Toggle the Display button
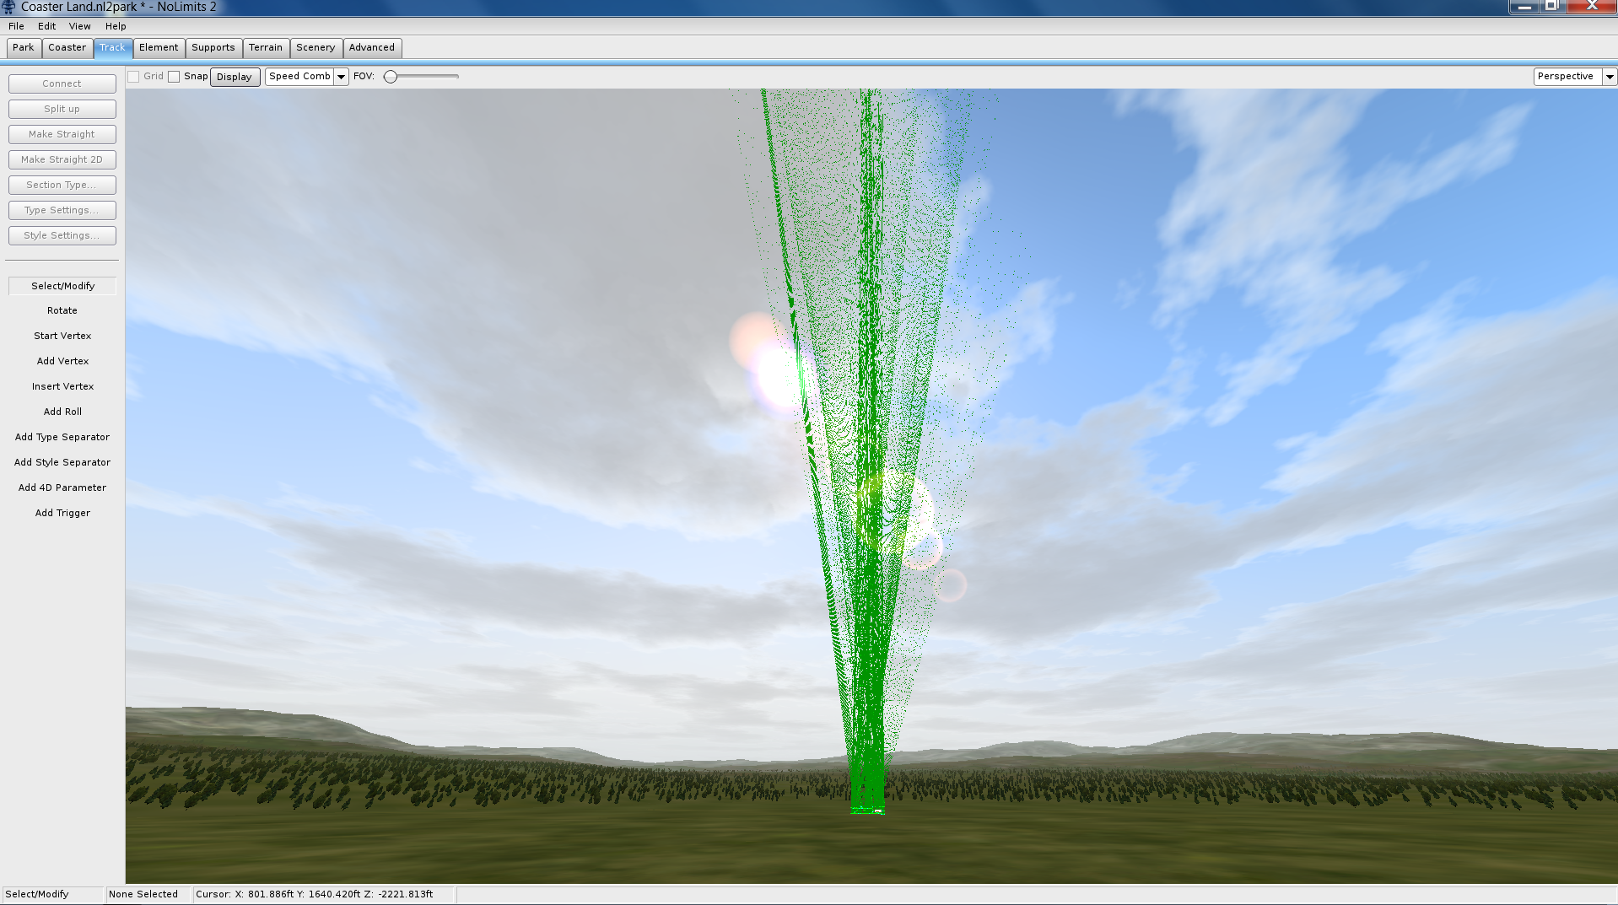 coord(235,77)
